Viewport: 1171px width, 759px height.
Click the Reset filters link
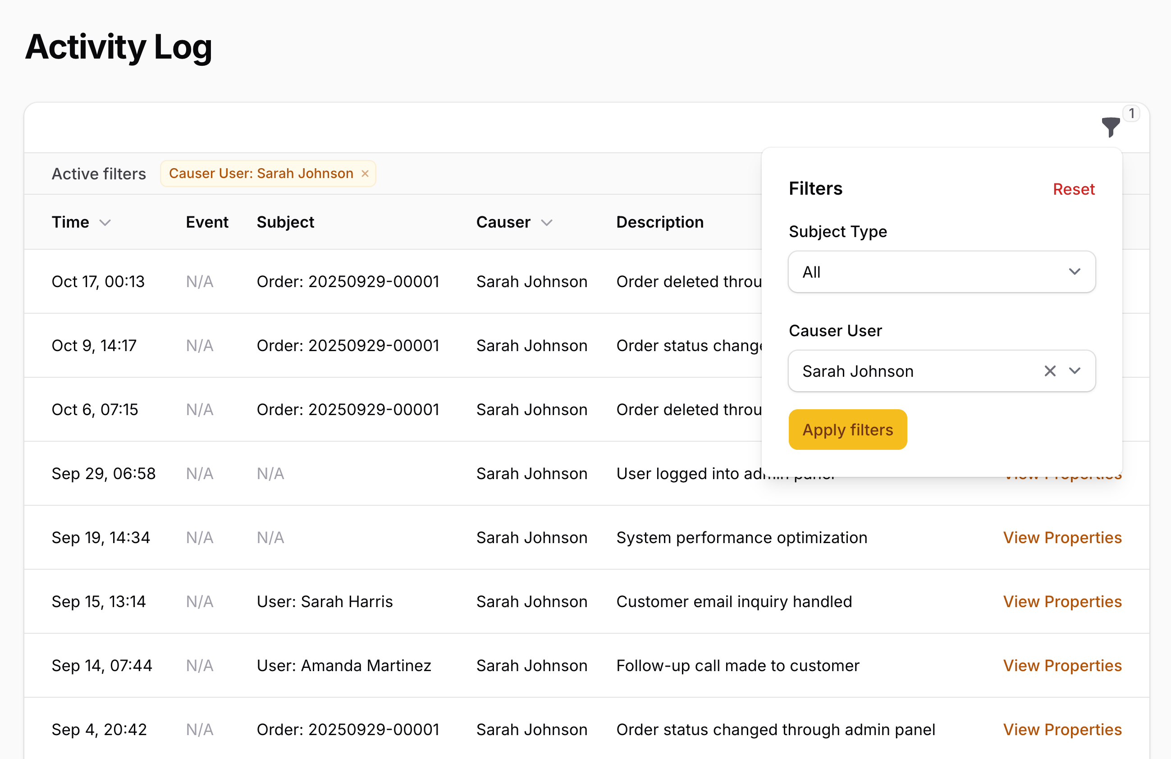click(1073, 189)
